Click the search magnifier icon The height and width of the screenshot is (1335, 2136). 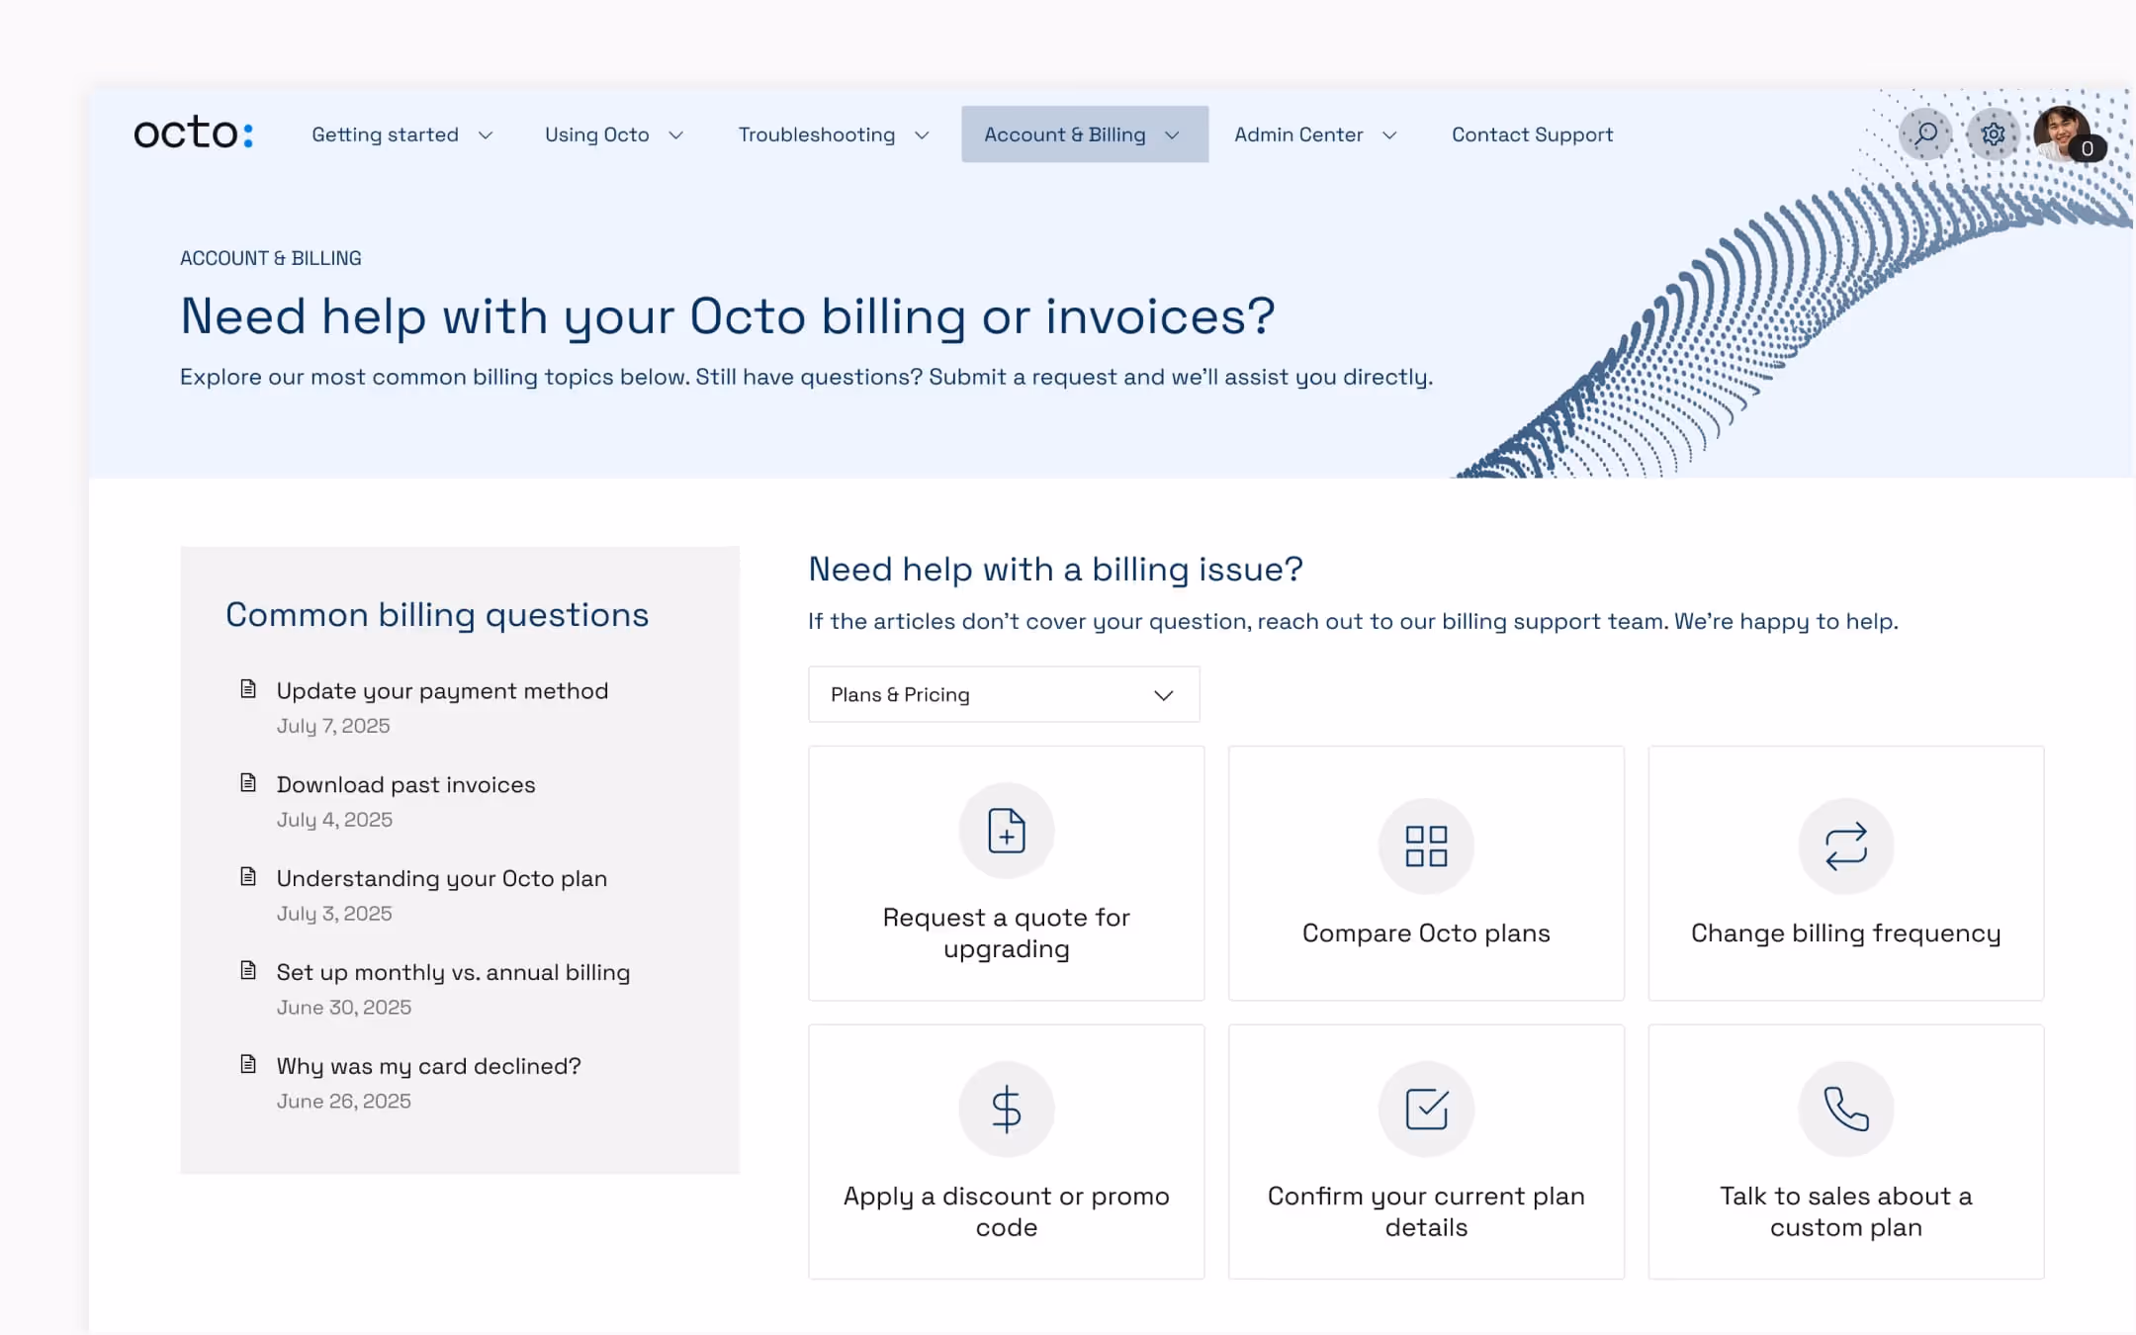click(x=1925, y=133)
